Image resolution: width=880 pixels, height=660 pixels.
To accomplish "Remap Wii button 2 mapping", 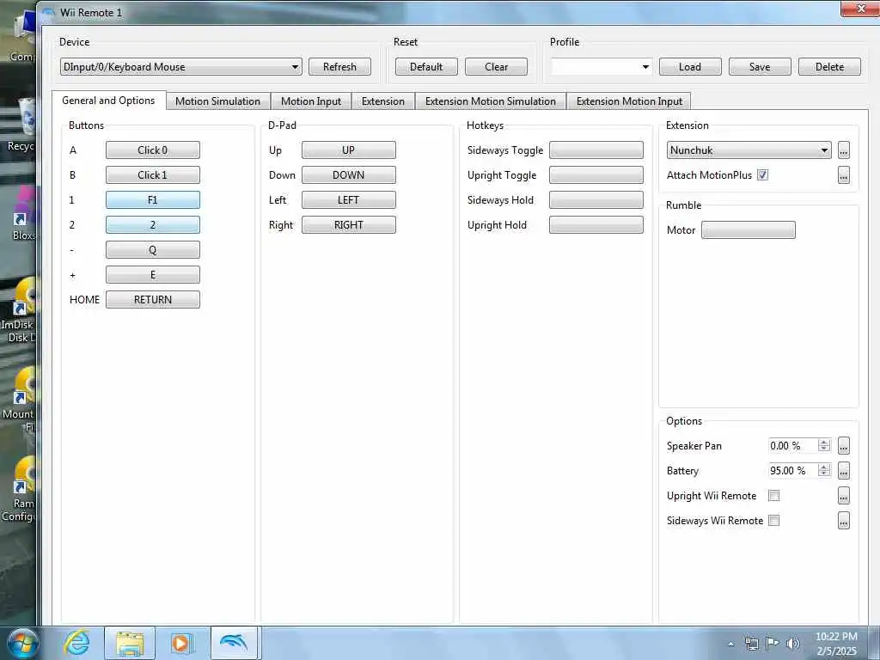I will [153, 225].
